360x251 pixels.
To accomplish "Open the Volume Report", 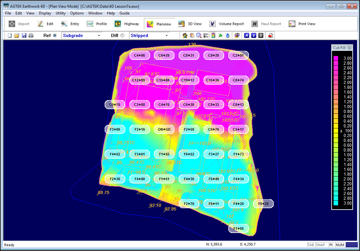I will click(x=227, y=24).
